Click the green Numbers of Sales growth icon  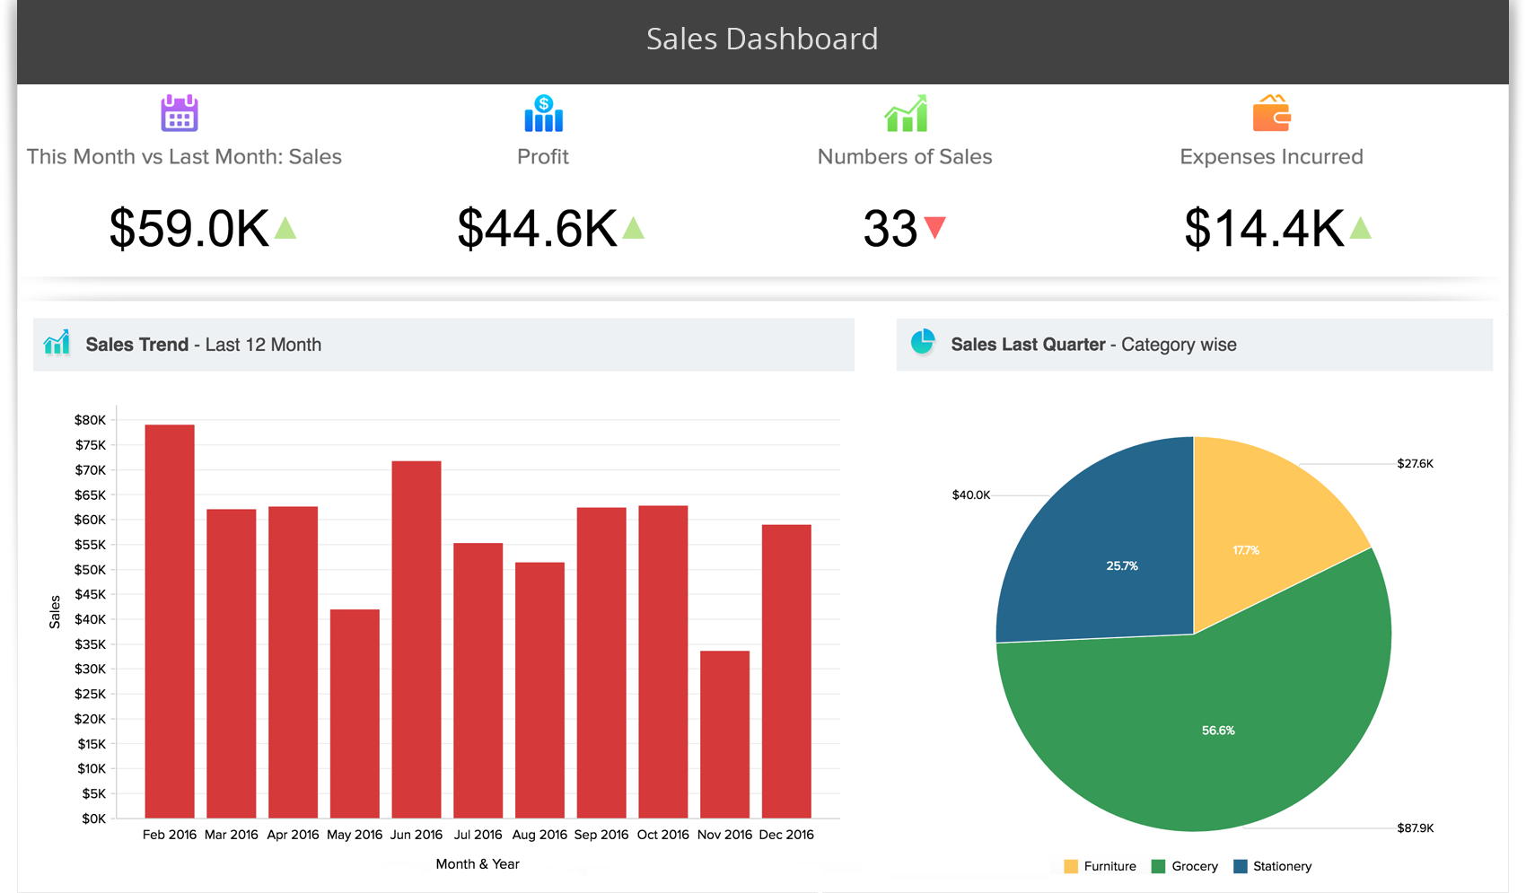pyautogui.click(x=906, y=113)
